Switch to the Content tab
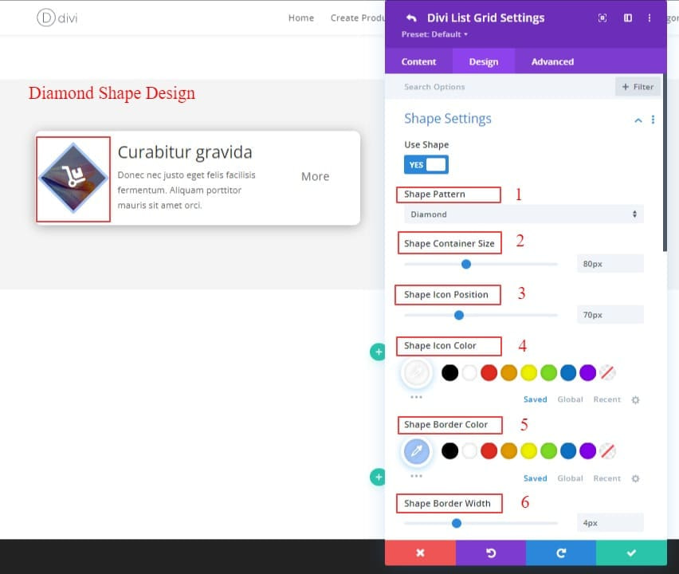Viewport: 679px width, 574px height. point(418,61)
